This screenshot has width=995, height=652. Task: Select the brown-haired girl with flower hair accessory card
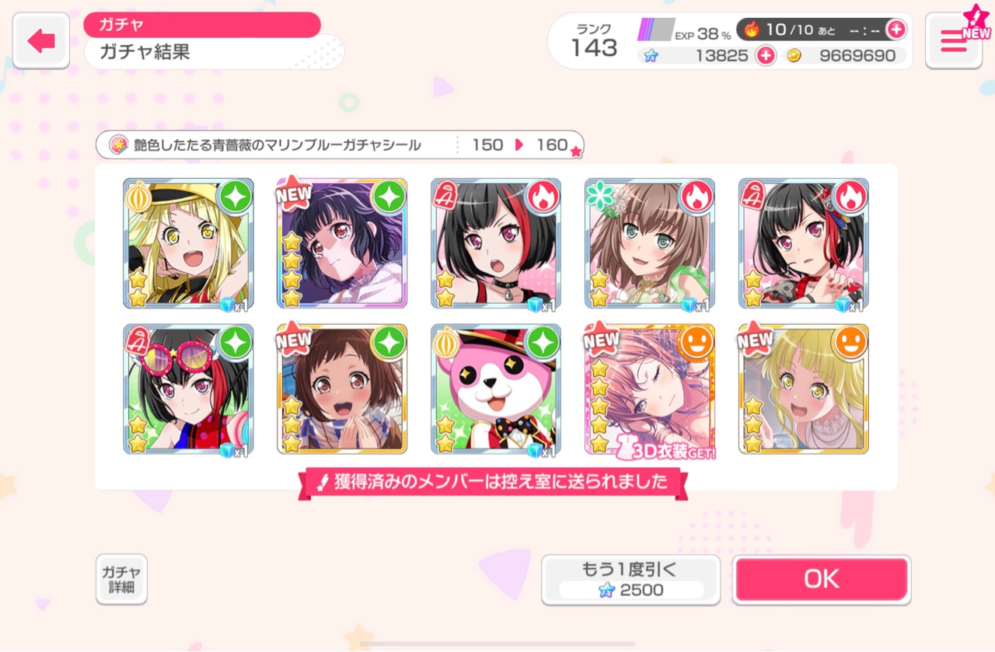pyautogui.click(x=650, y=243)
